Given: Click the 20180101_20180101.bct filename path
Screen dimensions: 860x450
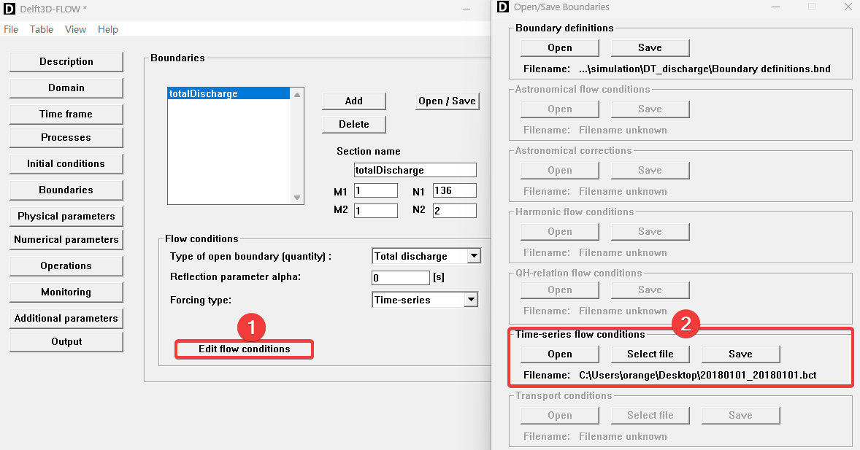Looking at the screenshot, I should (x=698, y=376).
